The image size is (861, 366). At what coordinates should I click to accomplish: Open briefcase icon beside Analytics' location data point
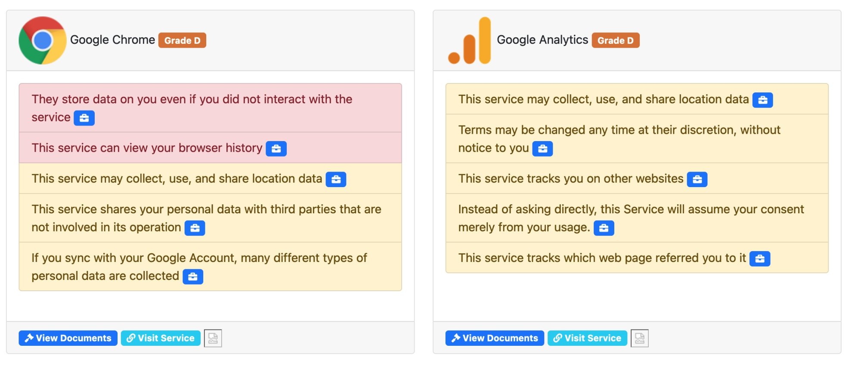click(762, 100)
